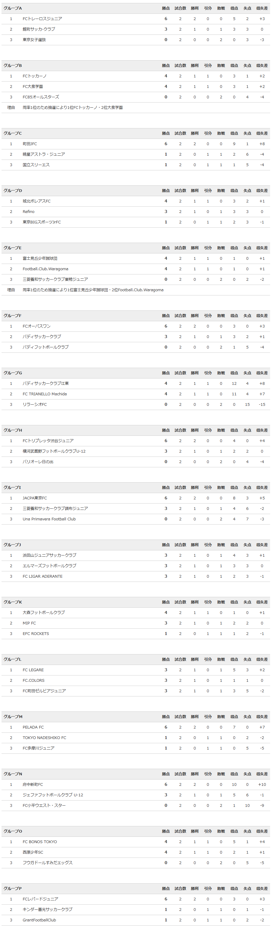
Task: Select Una Primavera Football Club
Action: [49, 519]
